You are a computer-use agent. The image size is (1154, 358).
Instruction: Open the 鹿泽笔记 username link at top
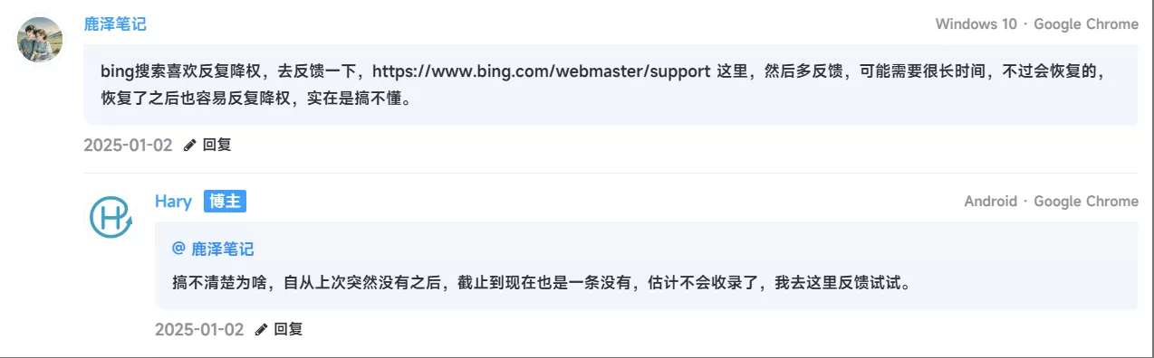click(x=115, y=24)
